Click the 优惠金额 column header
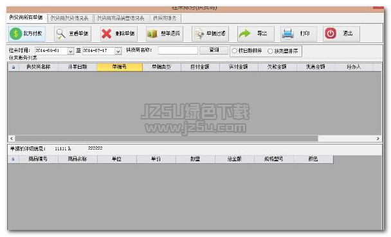 pos(316,67)
